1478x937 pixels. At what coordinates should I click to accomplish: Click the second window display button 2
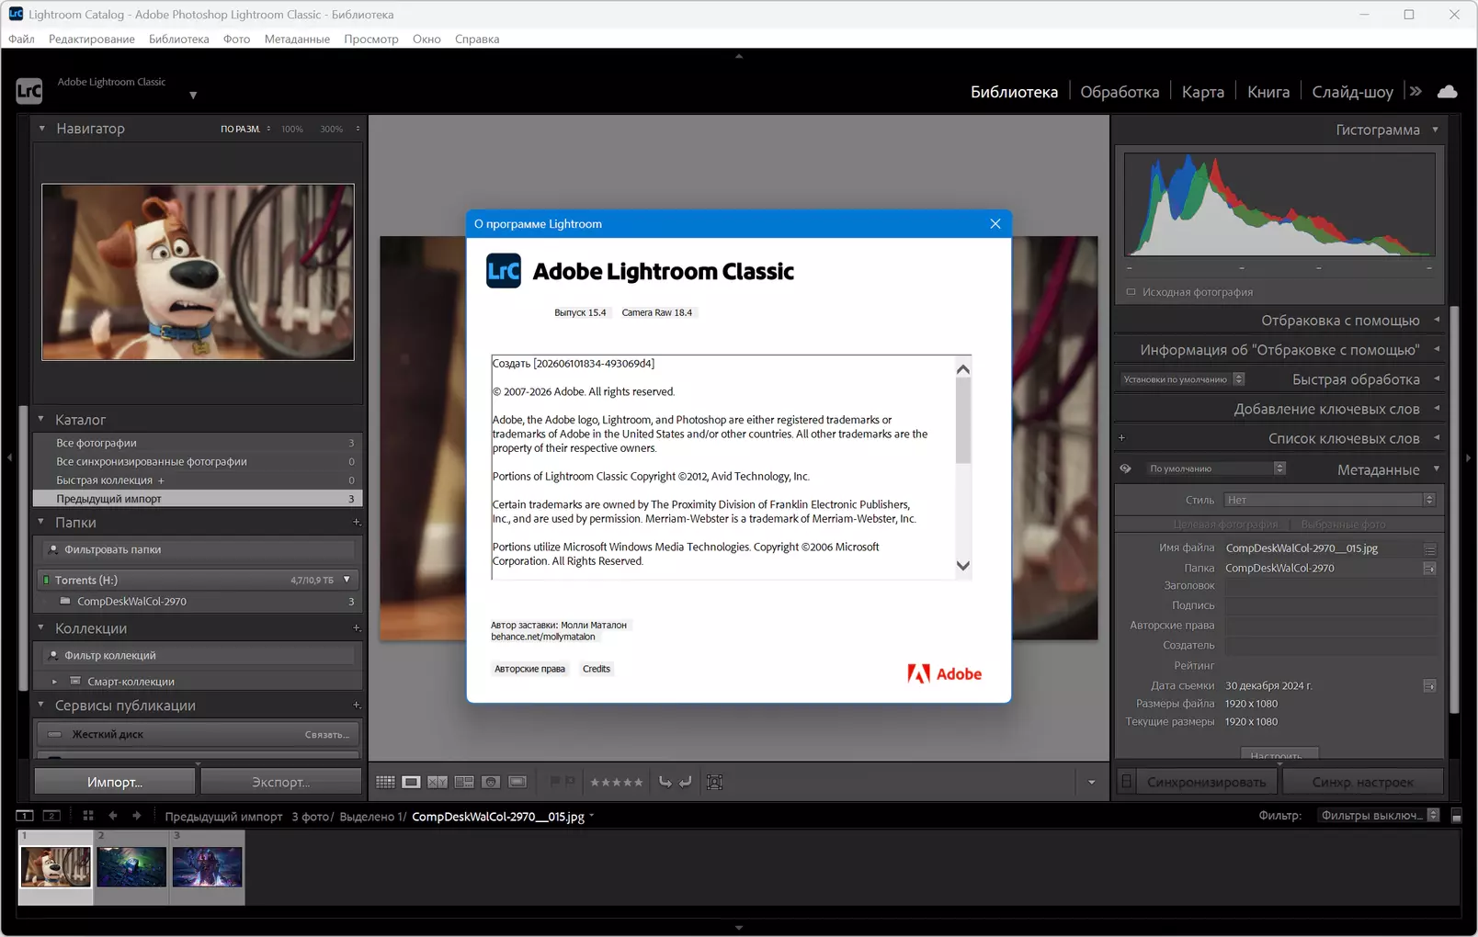point(52,816)
